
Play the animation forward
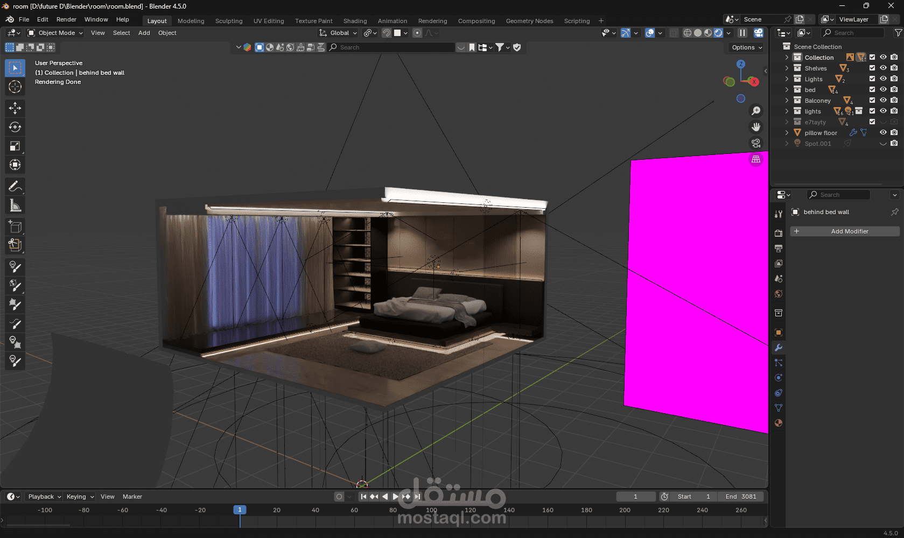click(396, 497)
